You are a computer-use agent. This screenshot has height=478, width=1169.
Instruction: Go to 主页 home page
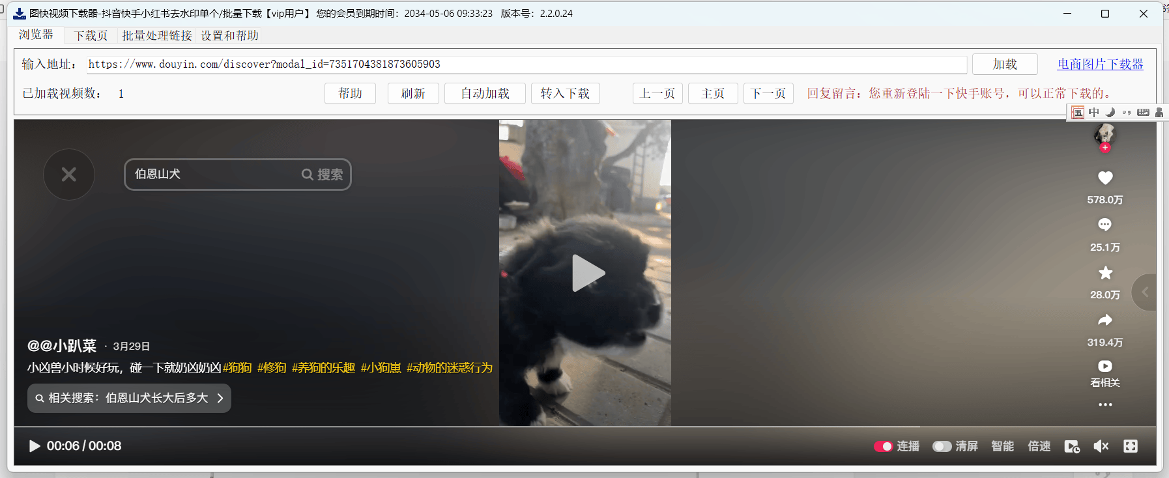tap(713, 93)
